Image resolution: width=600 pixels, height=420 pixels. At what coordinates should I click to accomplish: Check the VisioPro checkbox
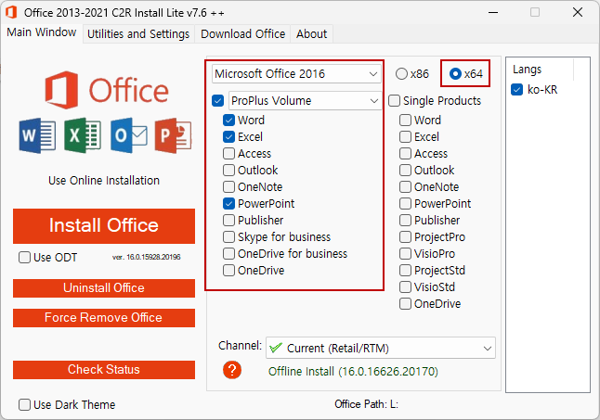[405, 253]
